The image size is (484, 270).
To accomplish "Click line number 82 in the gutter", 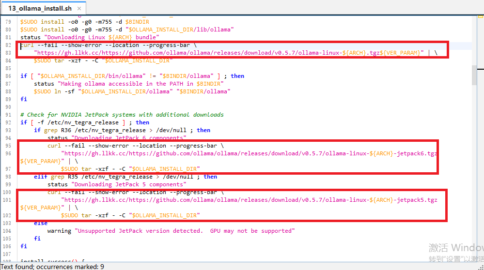I will [7, 45].
